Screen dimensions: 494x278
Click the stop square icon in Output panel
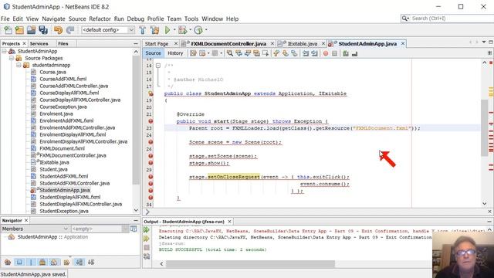pyautogui.click(x=147, y=247)
